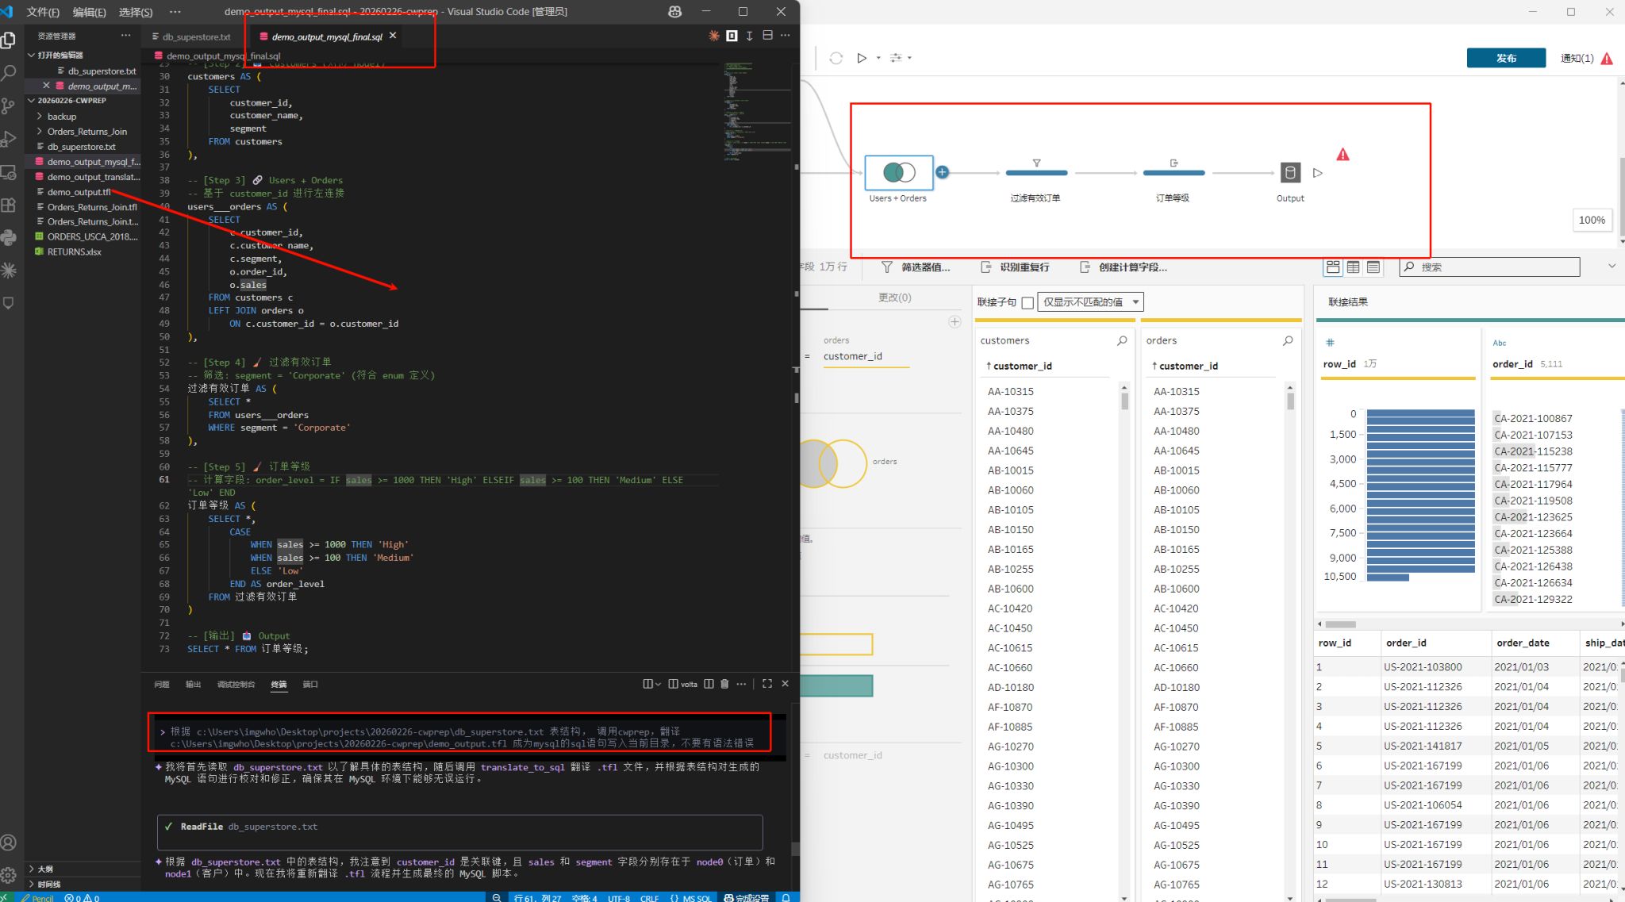This screenshot has height=902, width=1625.
Task: Click 通知(1) notifications
Action: [1585, 58]
